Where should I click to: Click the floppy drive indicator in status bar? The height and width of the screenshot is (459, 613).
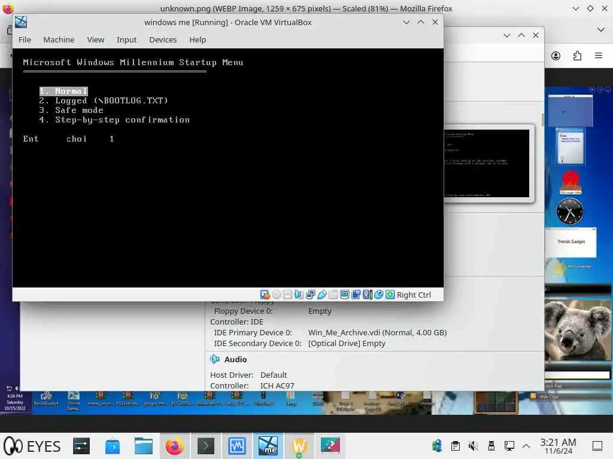click(x=287, y=295)
